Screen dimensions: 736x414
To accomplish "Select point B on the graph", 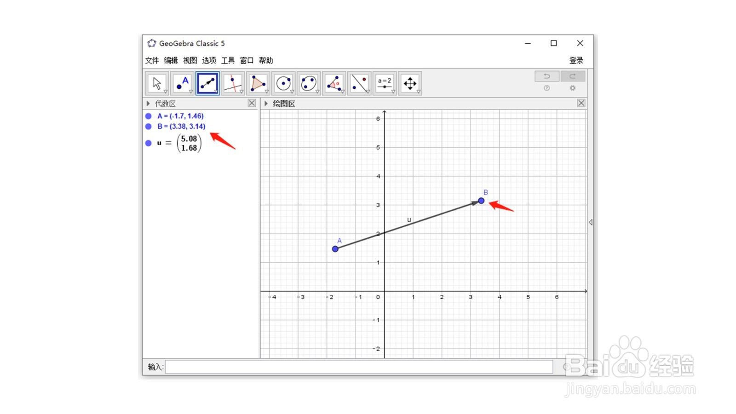I will [481, 201].
